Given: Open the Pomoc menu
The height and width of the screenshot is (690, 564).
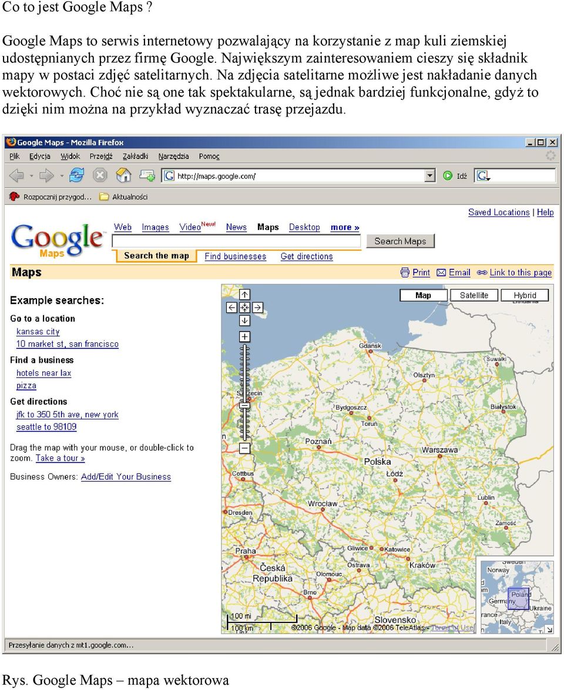Looking at the screenshot, I should (x=209, y=156).
